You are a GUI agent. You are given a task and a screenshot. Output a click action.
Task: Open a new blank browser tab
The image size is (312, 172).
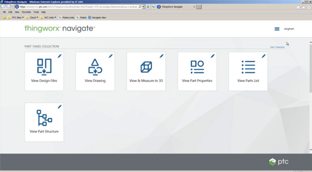point(199,7)
